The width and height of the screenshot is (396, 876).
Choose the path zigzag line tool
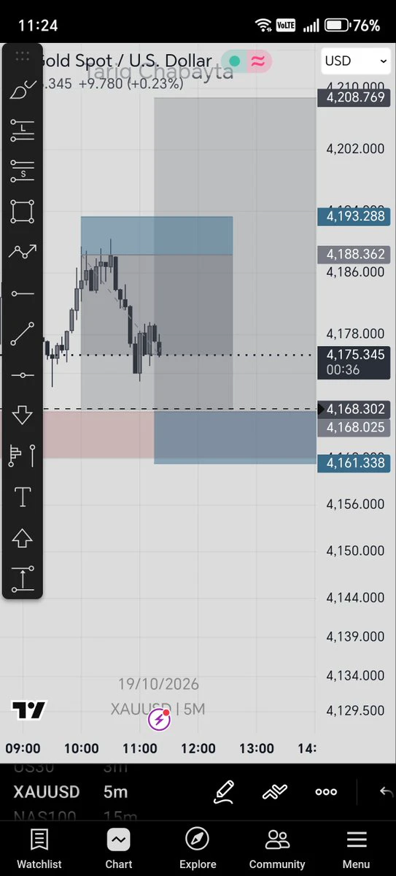click(22, 253)
